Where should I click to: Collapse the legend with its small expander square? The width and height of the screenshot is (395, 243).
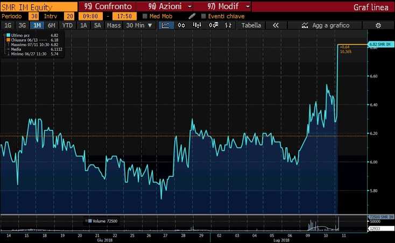[4, 35]
